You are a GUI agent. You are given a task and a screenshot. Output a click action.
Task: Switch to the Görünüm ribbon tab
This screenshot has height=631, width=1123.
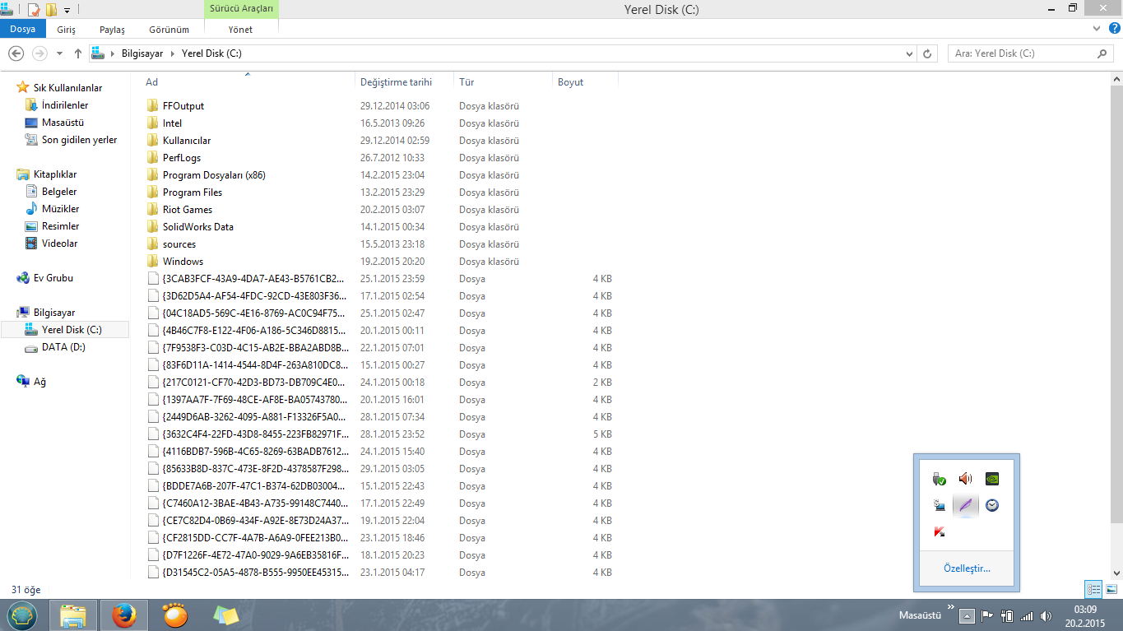(169, 29)
